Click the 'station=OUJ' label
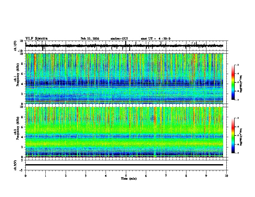This screenshot has width=255, height=197. coord(119,39)
